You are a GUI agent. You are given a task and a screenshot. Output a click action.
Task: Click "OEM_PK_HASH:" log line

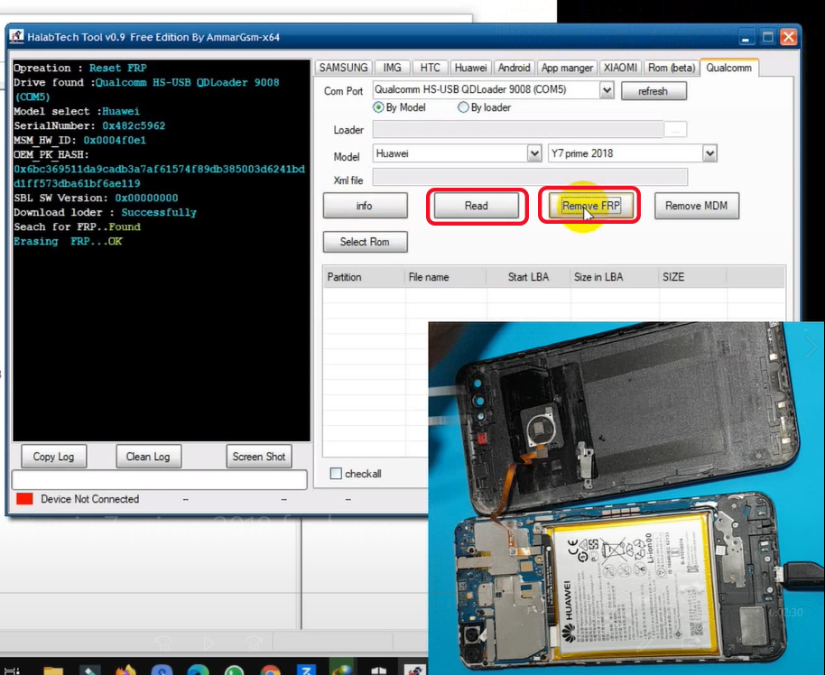[x=51, y=154]
